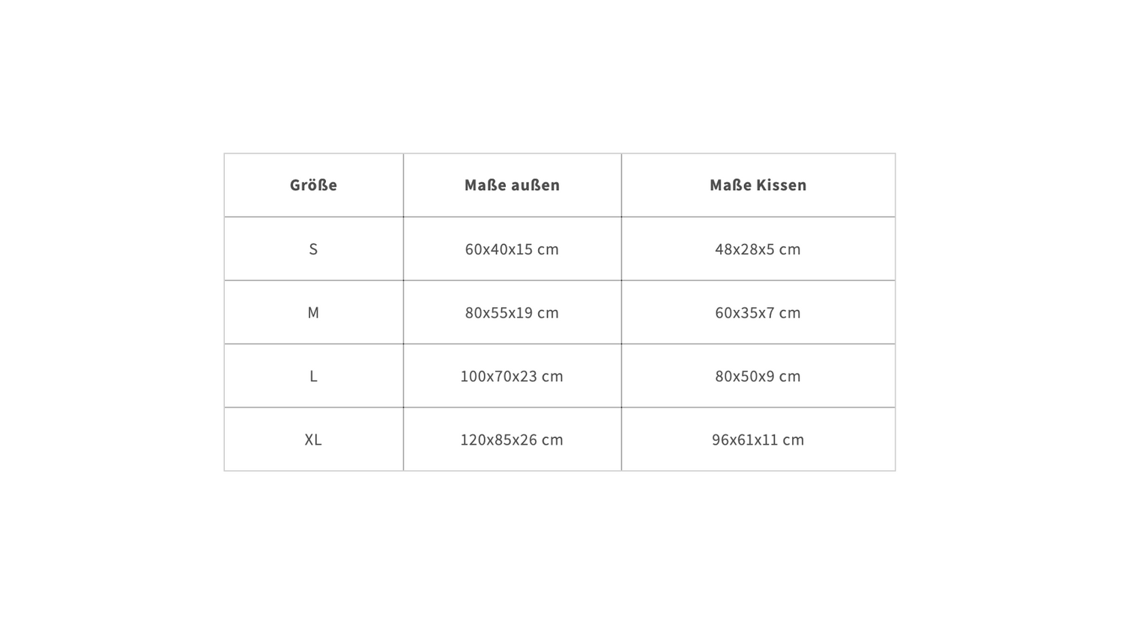Click the word außen in the header
The width and height of the screenshot is (1124, 629).
coord(535,185)
